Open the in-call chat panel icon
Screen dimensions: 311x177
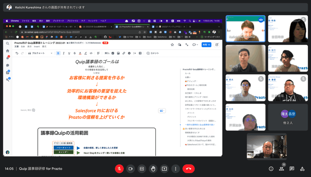292,169
